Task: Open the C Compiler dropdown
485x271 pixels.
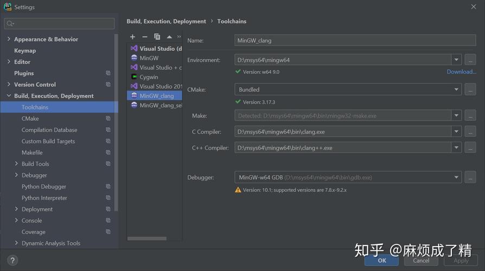Action: (456, 132)
